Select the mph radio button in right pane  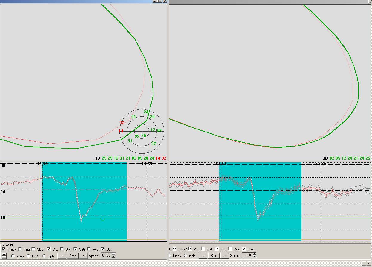185,256
